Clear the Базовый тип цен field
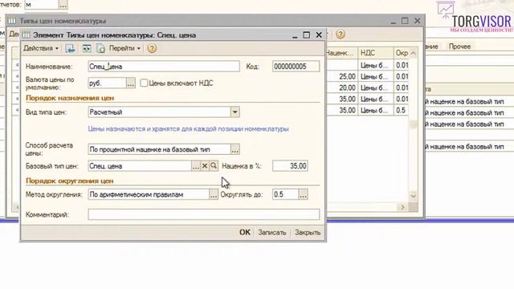Image resolution: width=514 pixels, height=289 pixels. 205,166
